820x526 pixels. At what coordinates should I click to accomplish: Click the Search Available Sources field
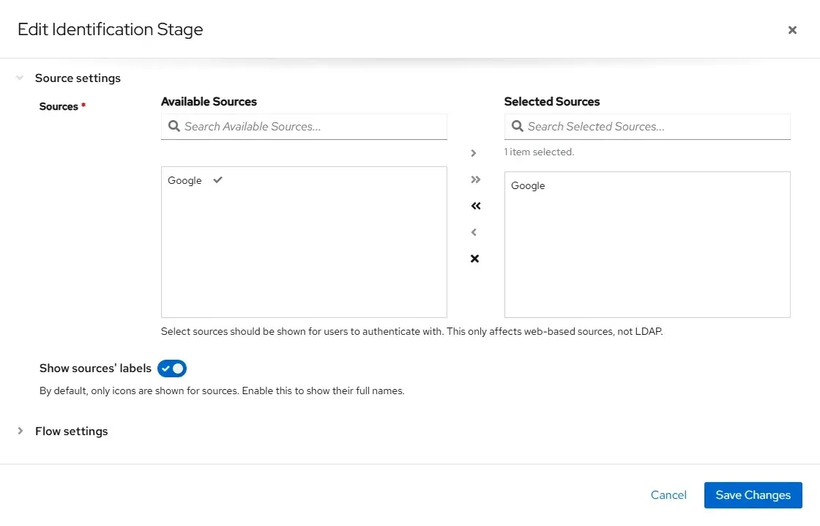tap(304, 127)
